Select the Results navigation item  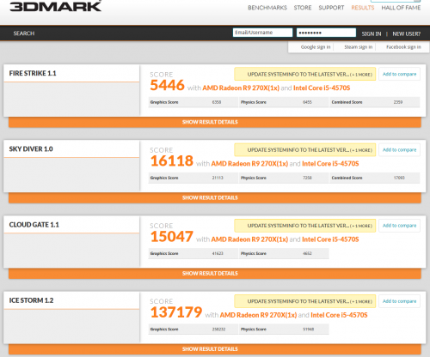363,8
